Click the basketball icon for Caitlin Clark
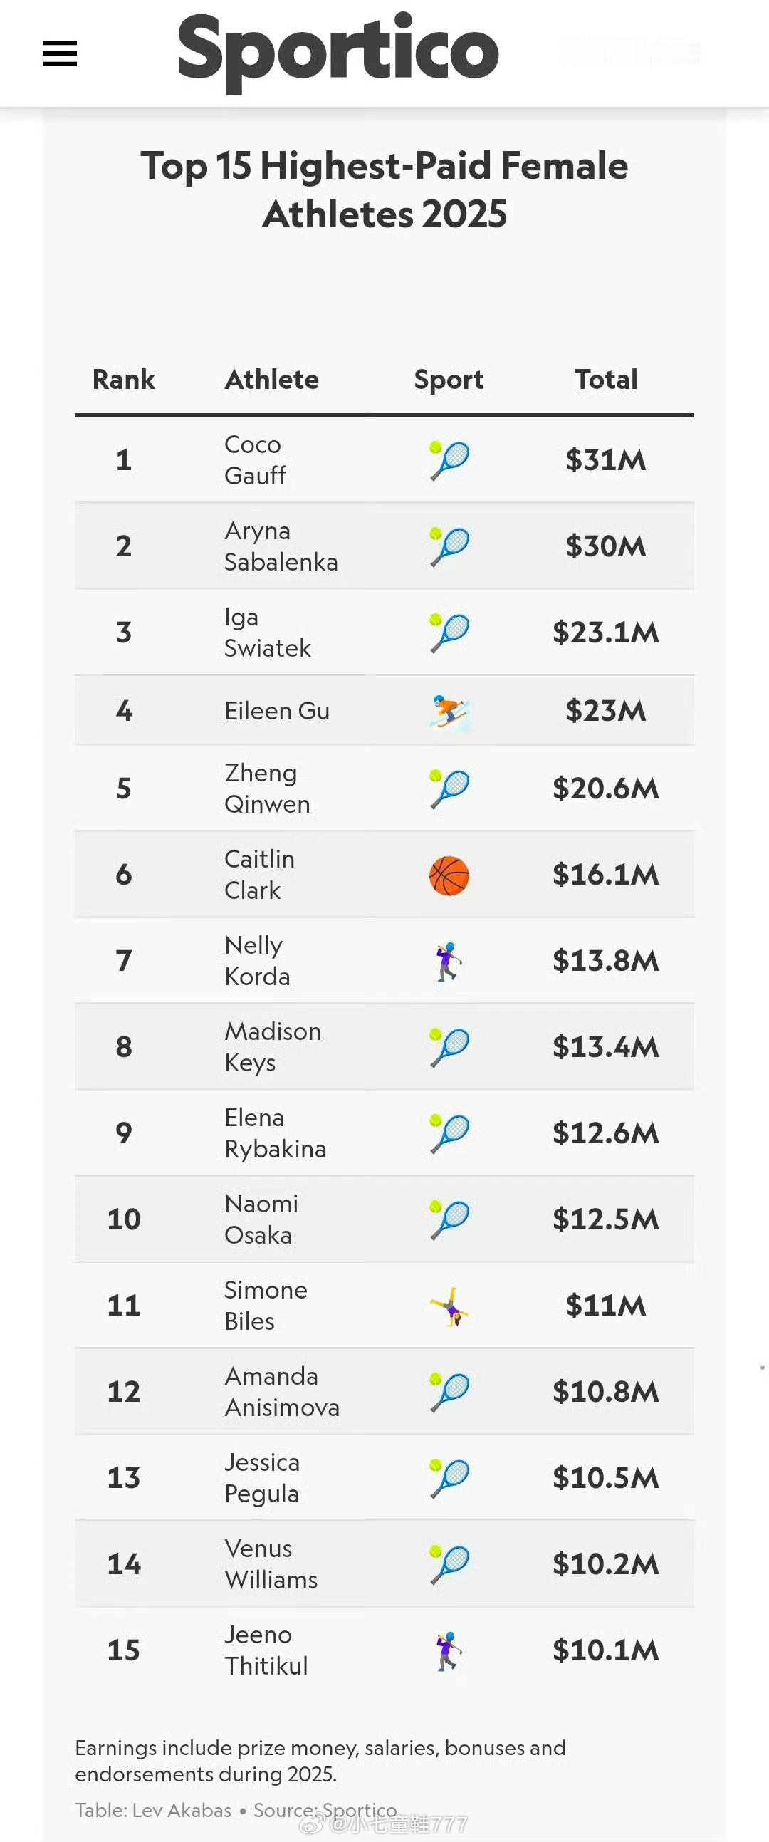The width and height of the screenshot is (769, 1842). [449, 875]
